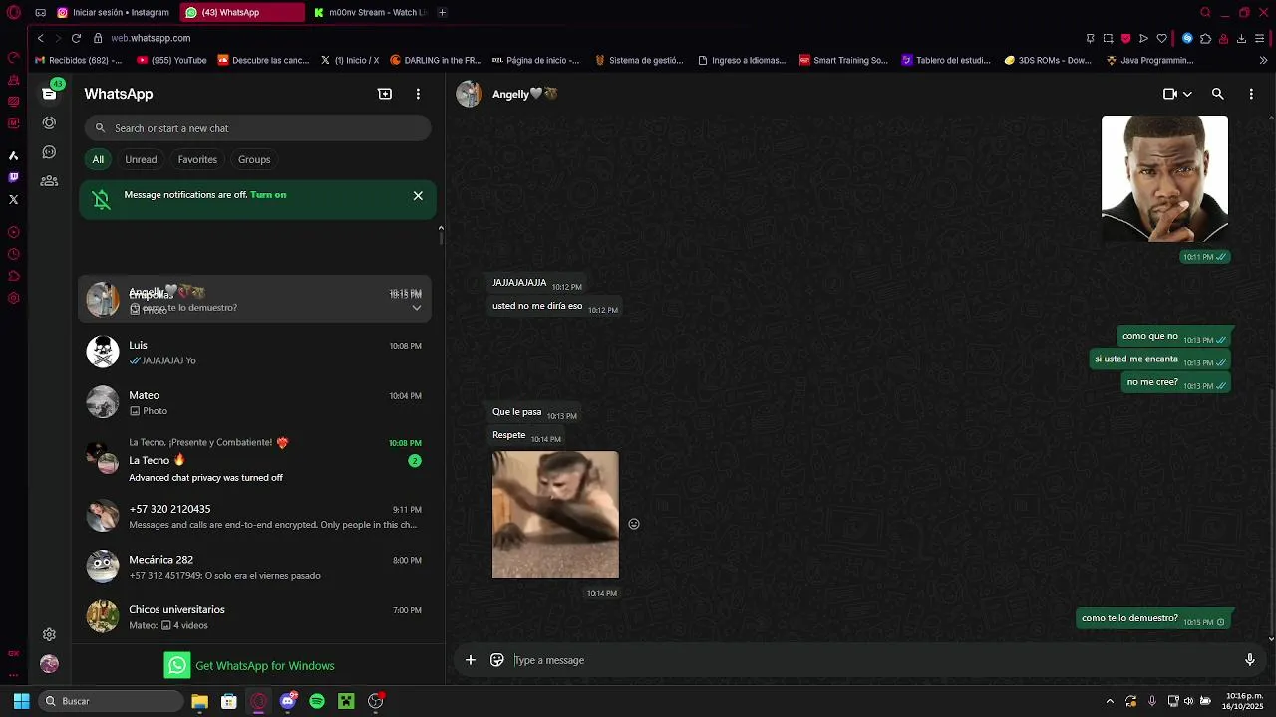The width and height of the screenshot is (1276, 717).
Task: Open the emoji and sticker picker
Action: (497, 660)
